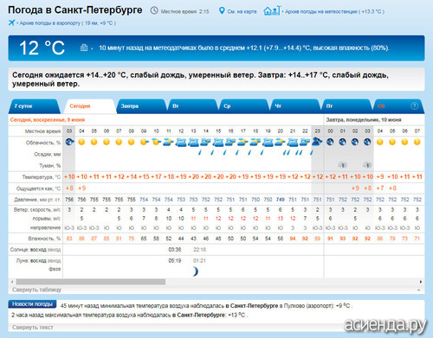Click the sun icon at 04 hour
Screen dimensions: 433x338
click(81, 142)
